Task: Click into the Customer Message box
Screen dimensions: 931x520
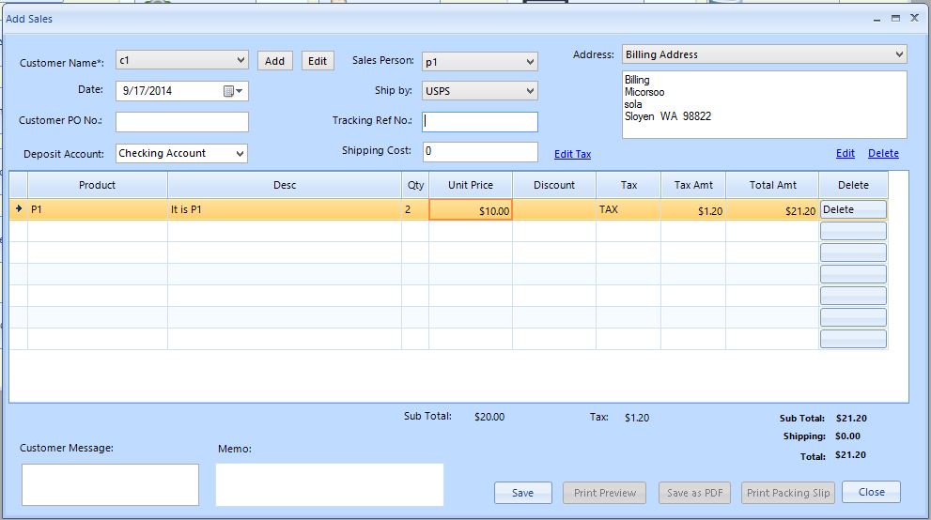Action: (110, 484)
